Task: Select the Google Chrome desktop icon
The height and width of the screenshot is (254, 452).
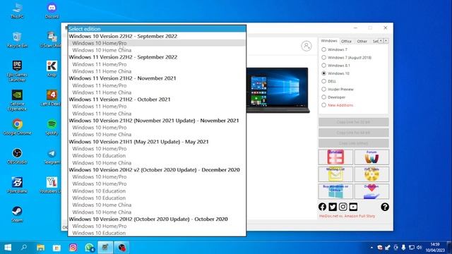Action: coord(17,127)
